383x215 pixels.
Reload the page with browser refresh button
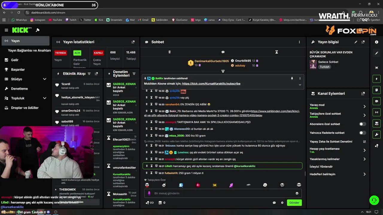point(19,13)
